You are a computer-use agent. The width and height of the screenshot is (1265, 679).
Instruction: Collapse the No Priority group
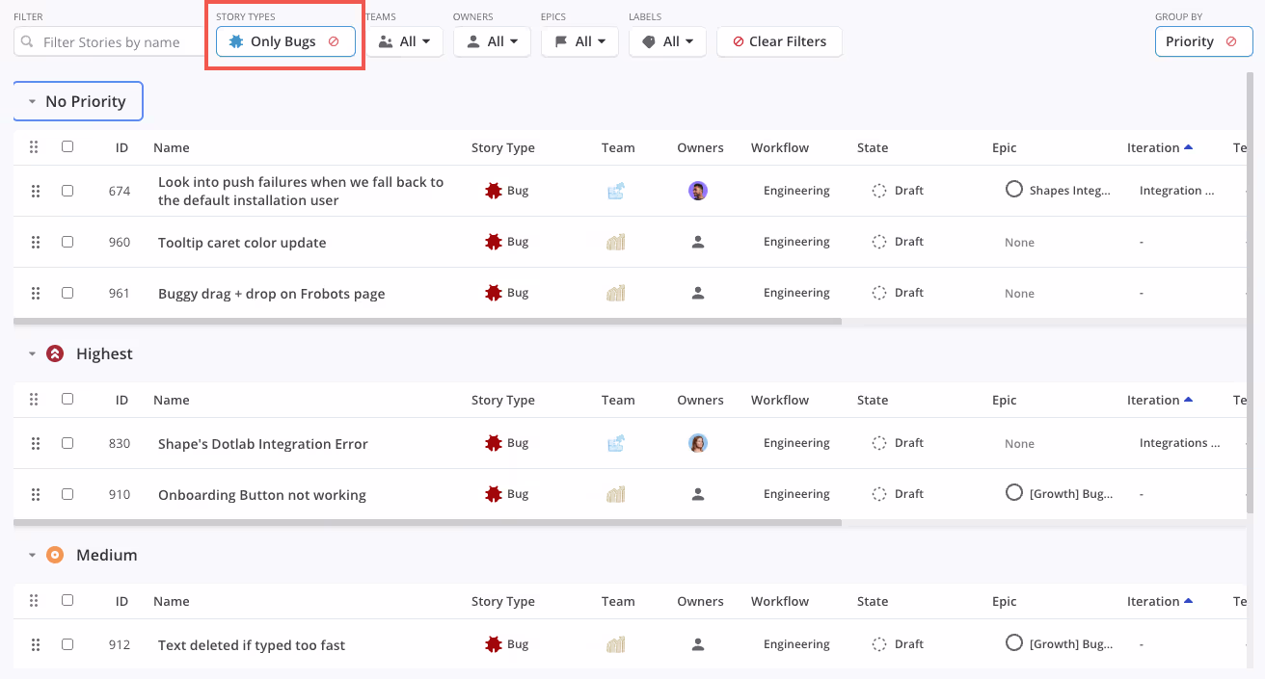click(32, 101)
